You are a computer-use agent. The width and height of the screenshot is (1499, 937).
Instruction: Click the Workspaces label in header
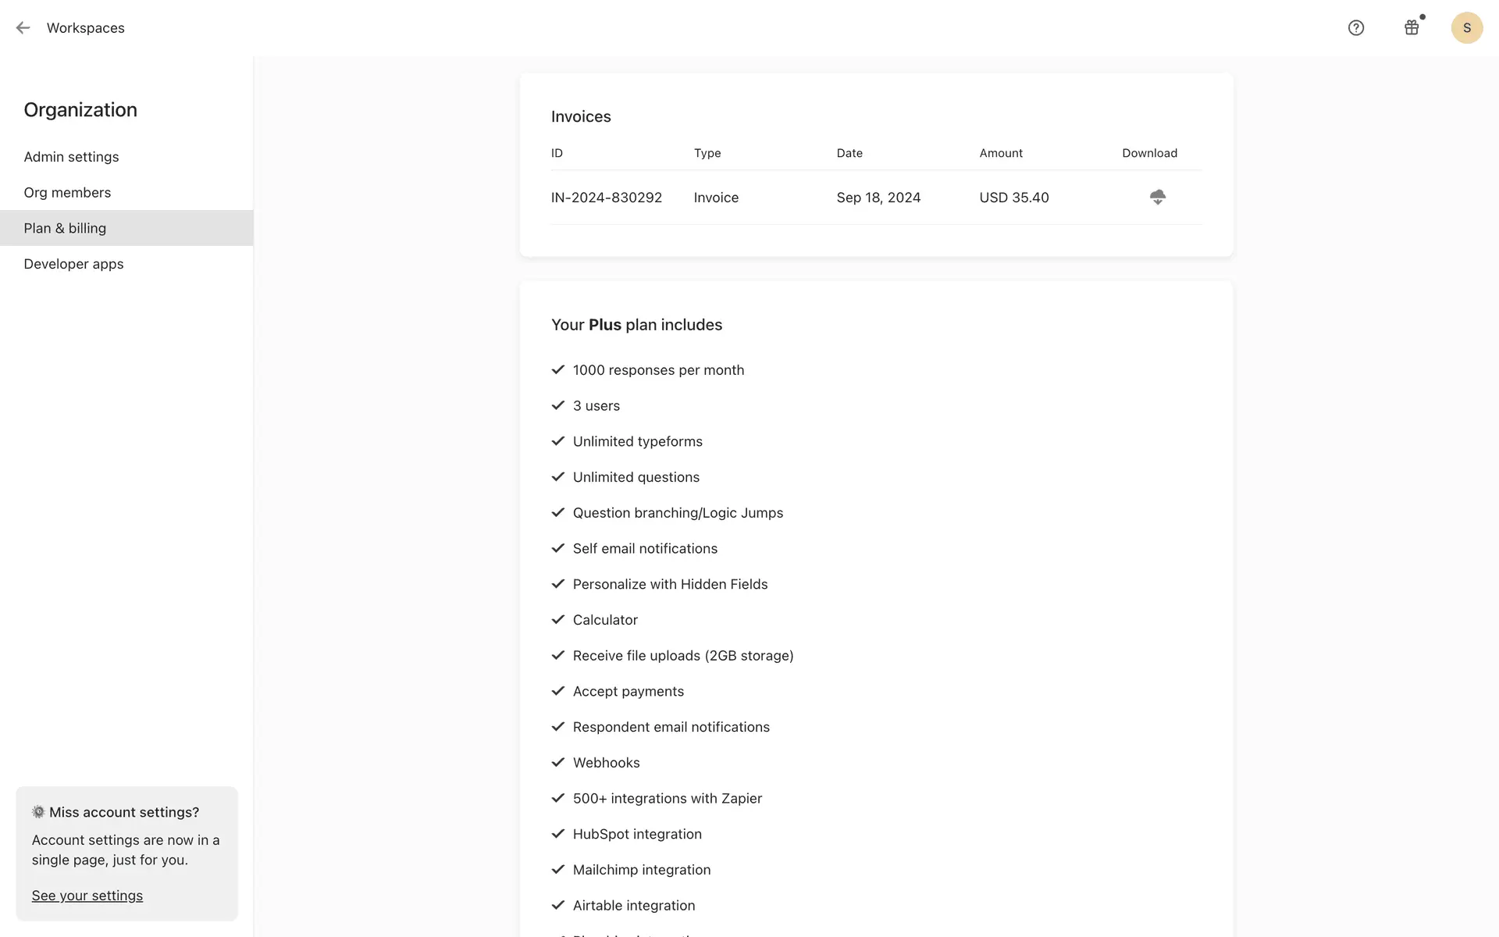click(x=86, y=28)
